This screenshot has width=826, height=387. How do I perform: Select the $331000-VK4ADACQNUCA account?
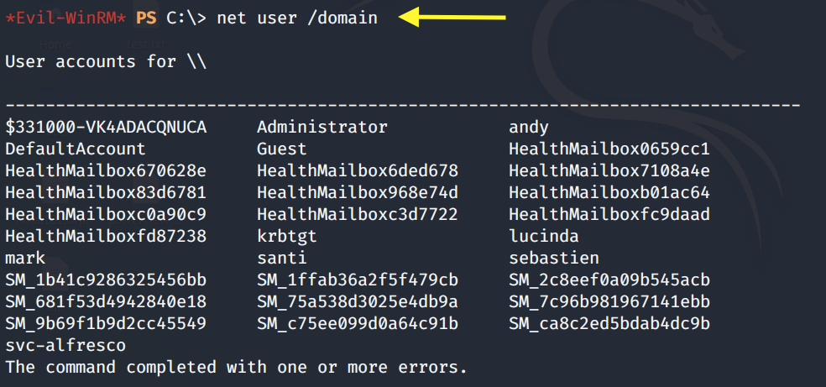(x=106, y=127)
